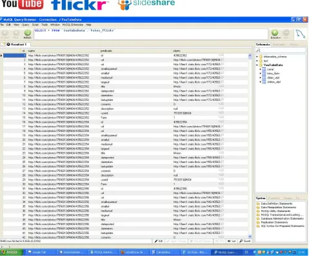This screenshot has height=256, width=309.
Task: Open Replication Statements folder
Action: tap(274, 222)
